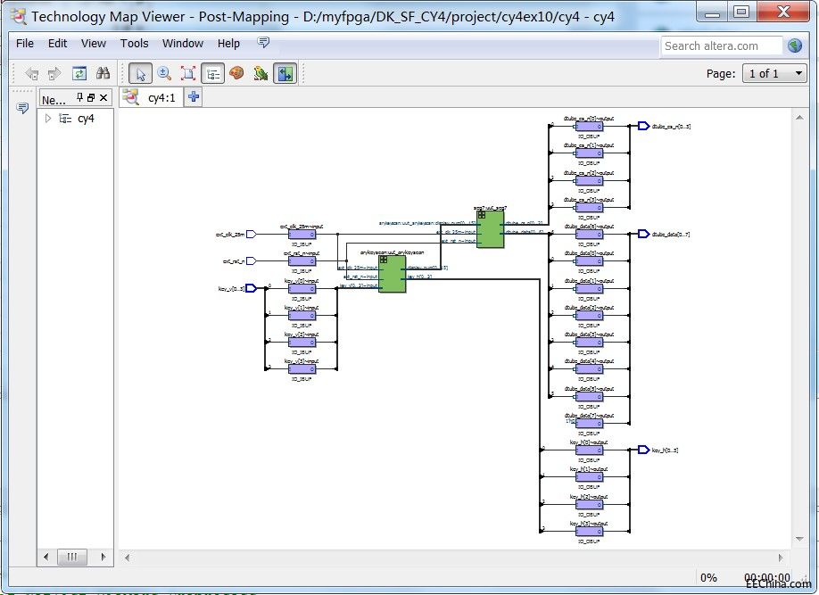Select the key_v[0..3] input bus pin
The width and height of the screenshot is (819, 595).
(252, 288)
